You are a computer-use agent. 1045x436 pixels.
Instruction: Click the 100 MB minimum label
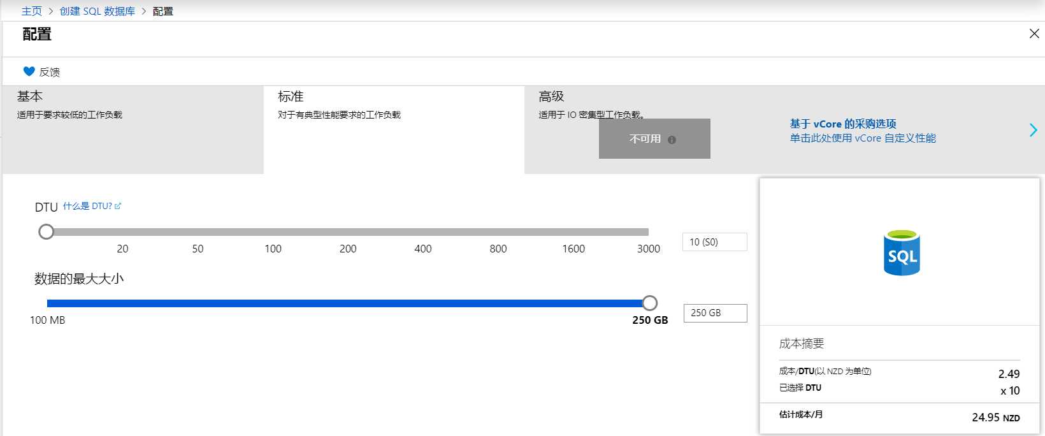[x=48, y=320]
